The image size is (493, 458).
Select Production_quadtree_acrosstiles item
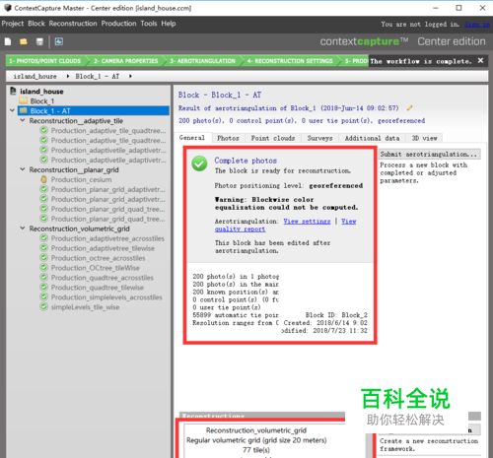102,278
